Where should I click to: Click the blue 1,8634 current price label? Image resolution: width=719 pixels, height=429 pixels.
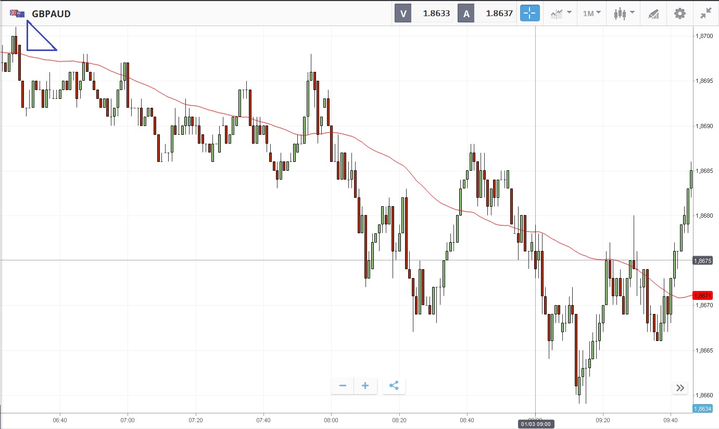[703, 409]
